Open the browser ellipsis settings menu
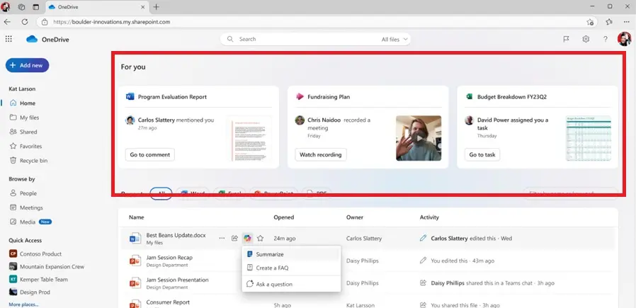 pyautogui.click(x=628, y=22)
